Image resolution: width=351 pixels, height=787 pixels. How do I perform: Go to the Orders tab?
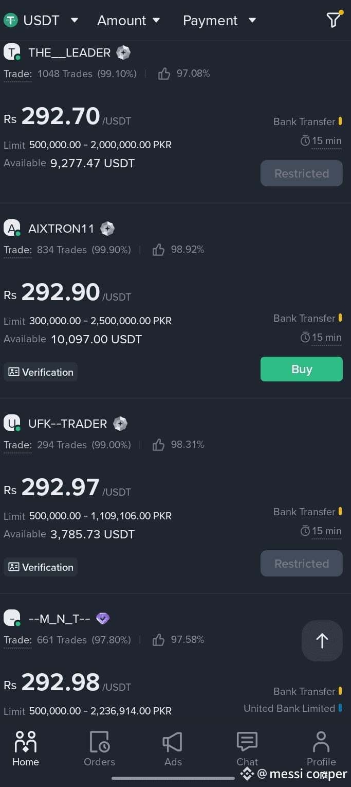pyautogui.click(x=99, y=749)
